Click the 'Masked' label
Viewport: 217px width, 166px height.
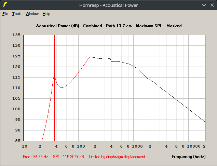pos(174,26)
